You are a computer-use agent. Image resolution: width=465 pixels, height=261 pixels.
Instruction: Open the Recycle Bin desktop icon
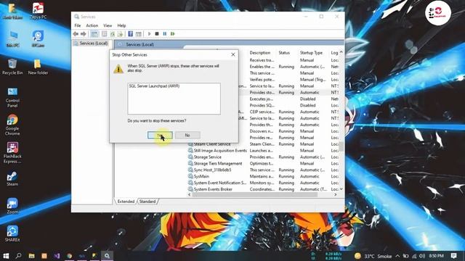[x=12, y=67]
